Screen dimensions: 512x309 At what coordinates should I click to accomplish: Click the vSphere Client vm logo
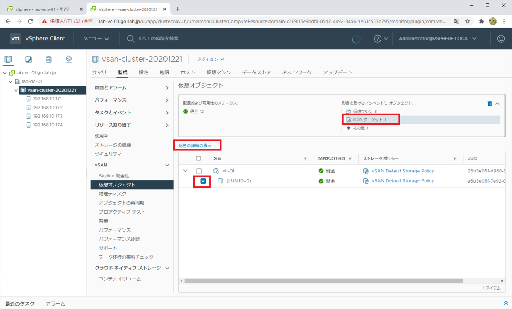pyautogui.click(x=15, y=38)
